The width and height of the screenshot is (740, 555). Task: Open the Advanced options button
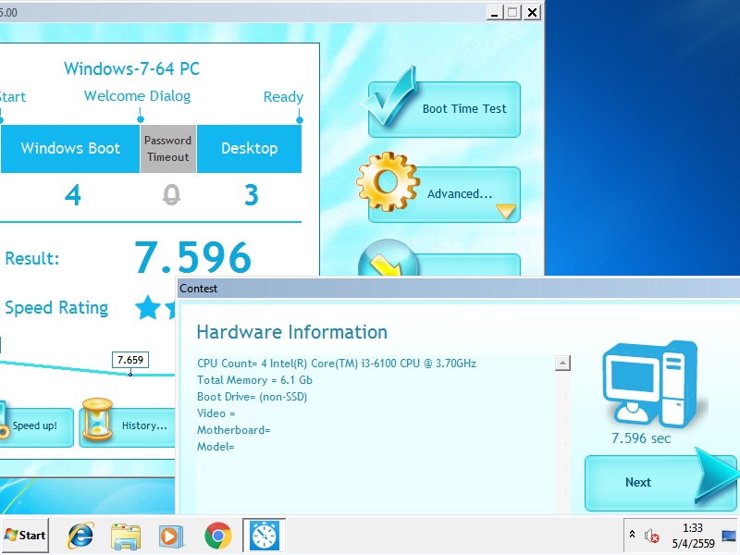tap(444, 194)
